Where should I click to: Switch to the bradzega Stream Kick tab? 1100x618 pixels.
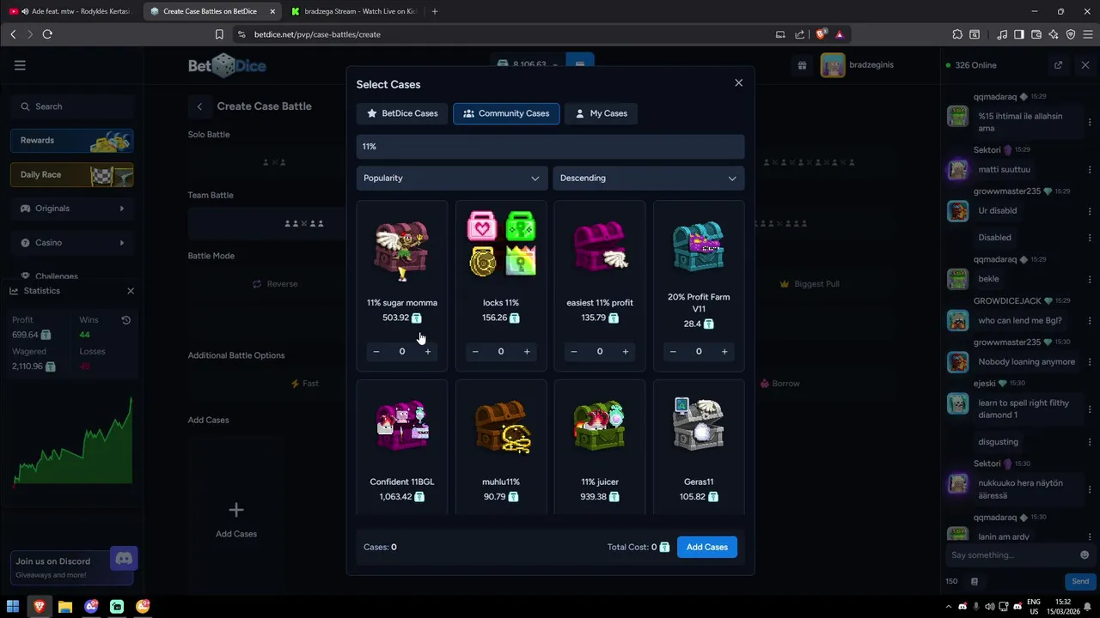point(353,11)
